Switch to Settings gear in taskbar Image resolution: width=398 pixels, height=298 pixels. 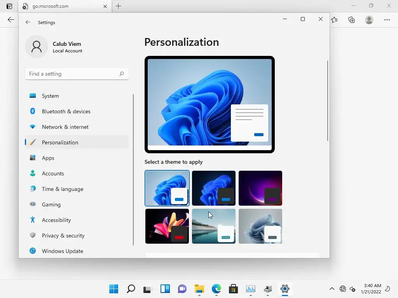point(285,289)
